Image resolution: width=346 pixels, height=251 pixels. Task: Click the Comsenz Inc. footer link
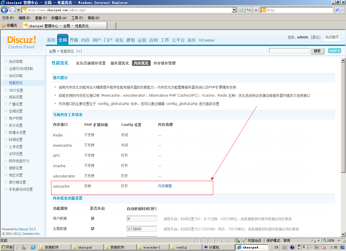tap(31, 234)
